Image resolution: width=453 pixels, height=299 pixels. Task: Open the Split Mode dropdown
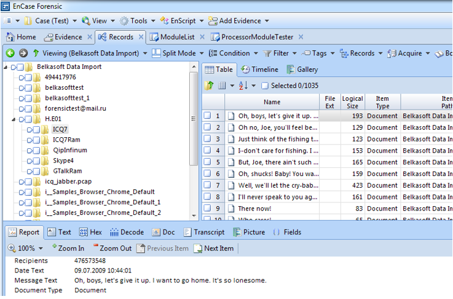pyautogui.click(x=178, y=53)
